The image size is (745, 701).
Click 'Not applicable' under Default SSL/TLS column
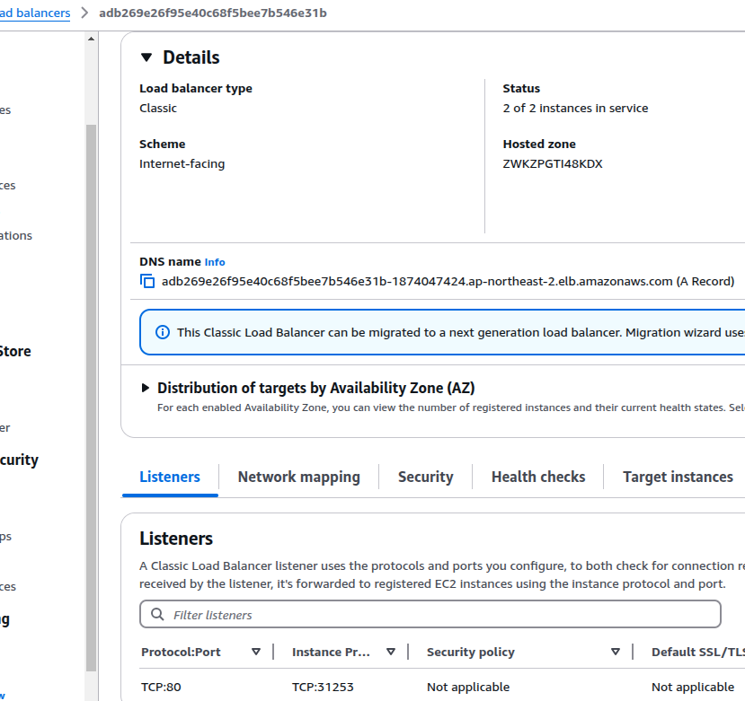pos(693,687)
